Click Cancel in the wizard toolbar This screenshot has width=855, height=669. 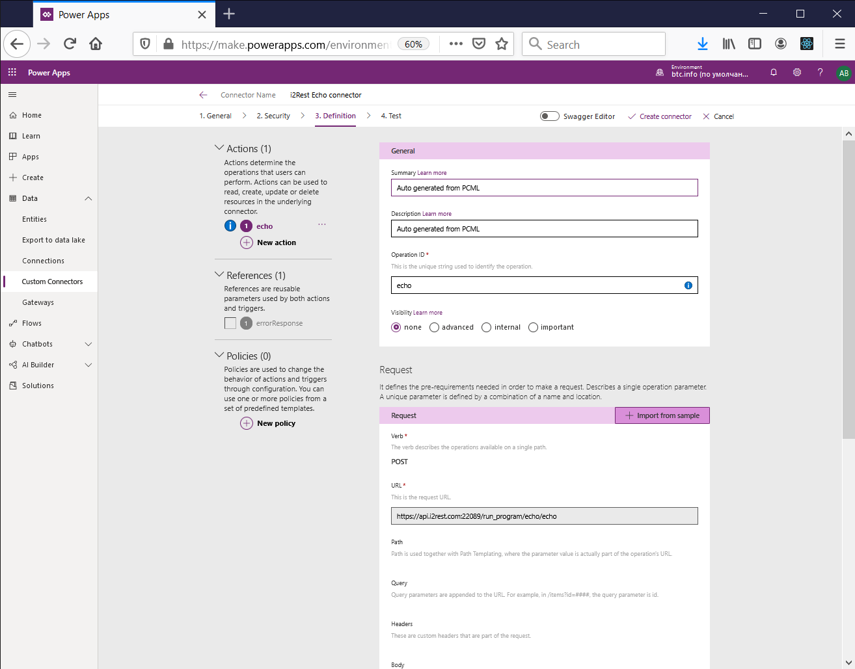[x=718, y=116]
